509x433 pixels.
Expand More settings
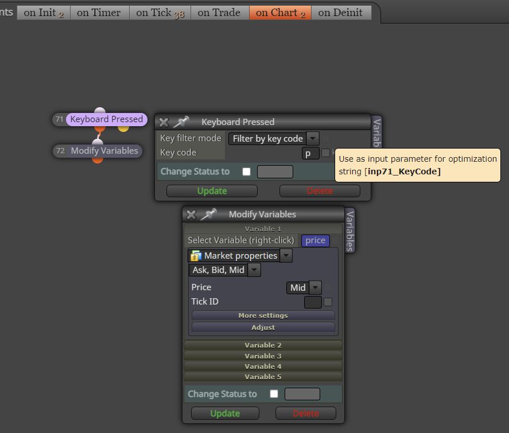[x=263, y=315]
